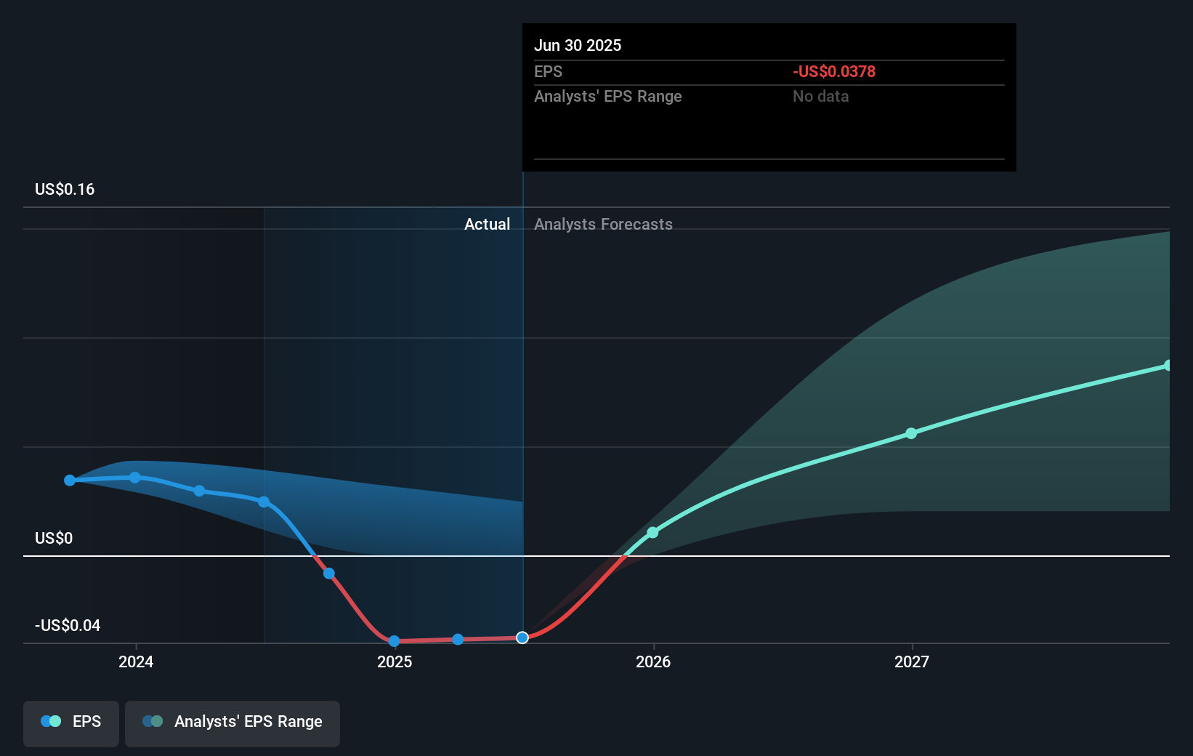This screenshot has width=1193, height=756.
Task: Click the -US$0.0378 EPS value in tooltip
Action: click(x=834, y=72)
